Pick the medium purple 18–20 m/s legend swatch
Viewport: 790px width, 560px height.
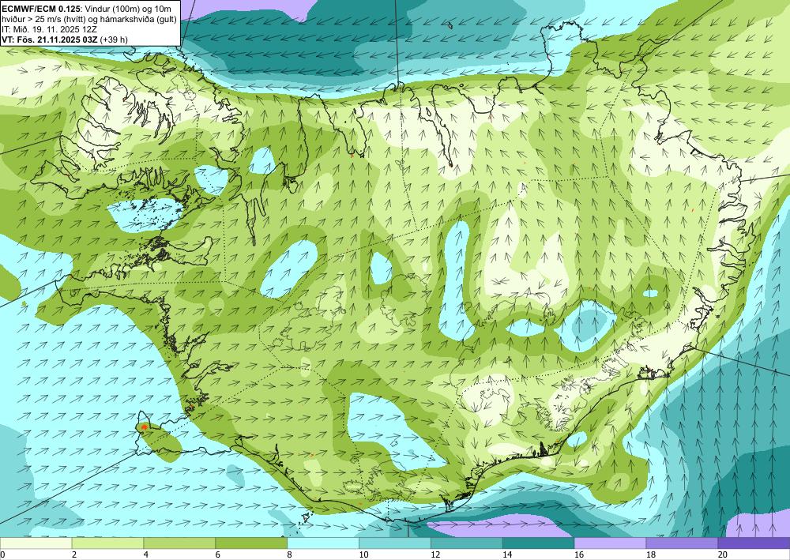682,543
